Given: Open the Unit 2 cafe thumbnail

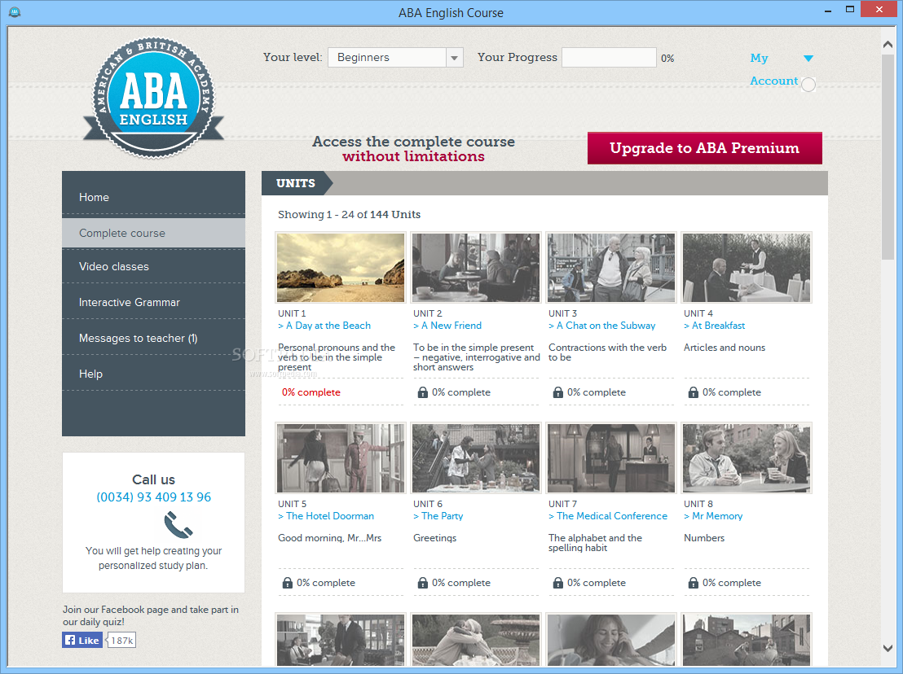Looking at the screenshot, I should (476, 268).
